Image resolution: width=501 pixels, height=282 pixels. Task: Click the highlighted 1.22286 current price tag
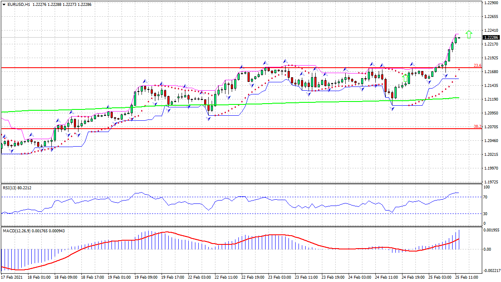(x=491, y=38)
